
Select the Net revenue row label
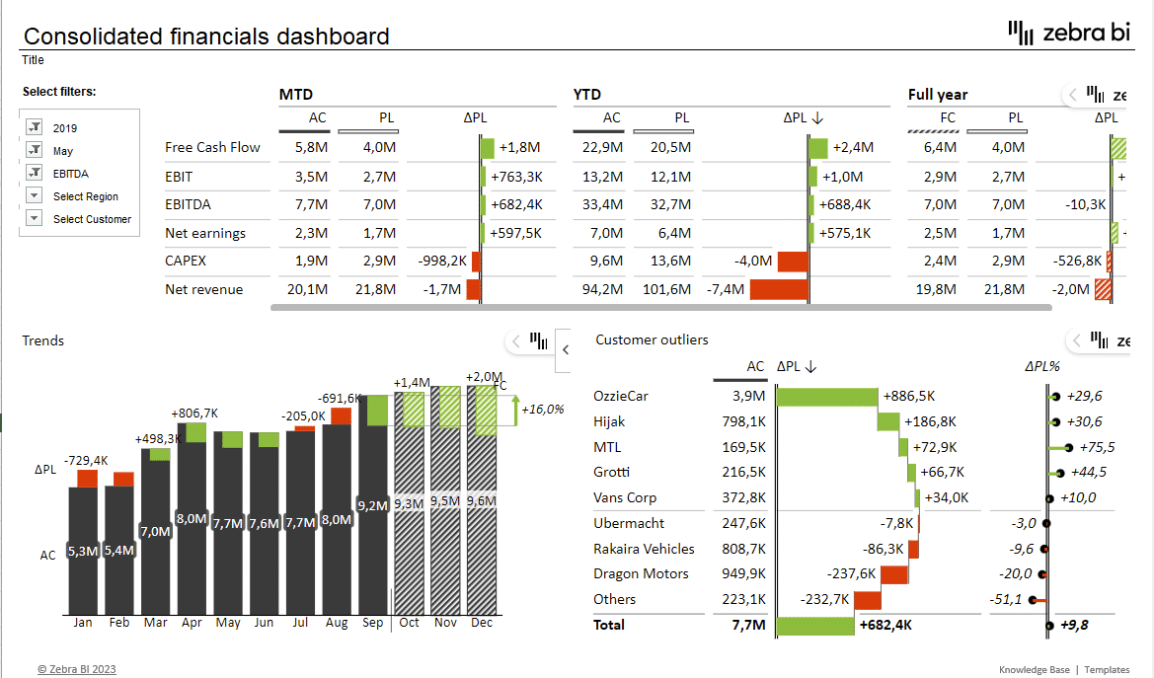[x=203, y=289]
